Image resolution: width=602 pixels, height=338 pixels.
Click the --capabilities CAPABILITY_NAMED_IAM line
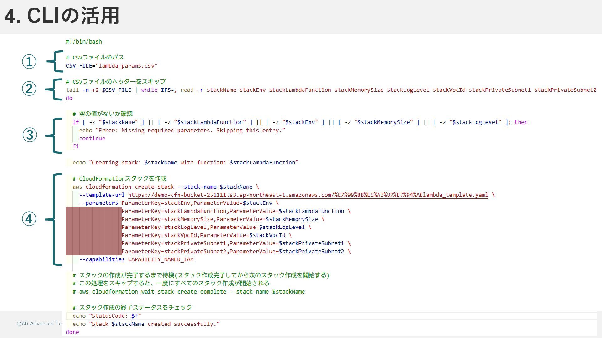point(136,259)
